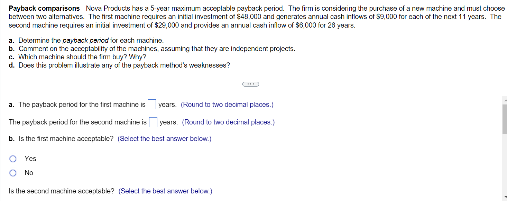Click Select the best answer below second machine prompt

coord(165,191)
